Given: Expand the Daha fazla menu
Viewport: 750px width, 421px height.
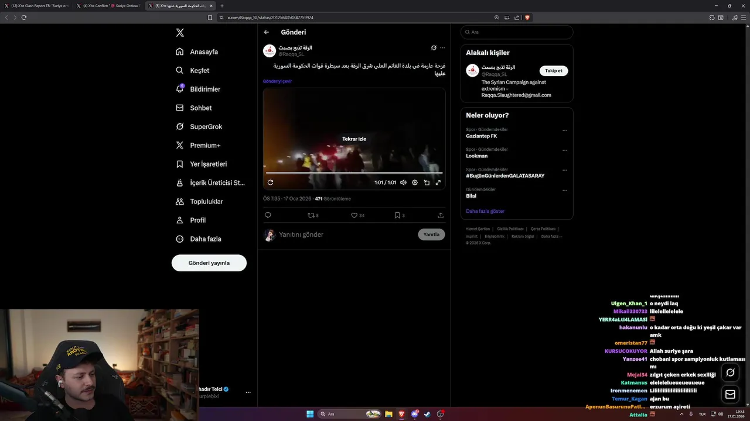Looking at the screenshot, I should point(198,239).
